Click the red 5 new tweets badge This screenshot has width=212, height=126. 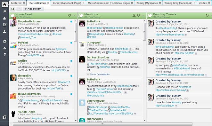pyautogui.click(x=14, y=18)
